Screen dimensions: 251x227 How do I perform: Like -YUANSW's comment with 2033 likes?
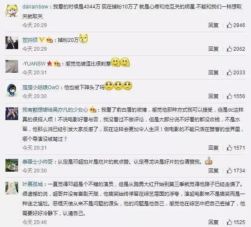[x=229, y=73]
